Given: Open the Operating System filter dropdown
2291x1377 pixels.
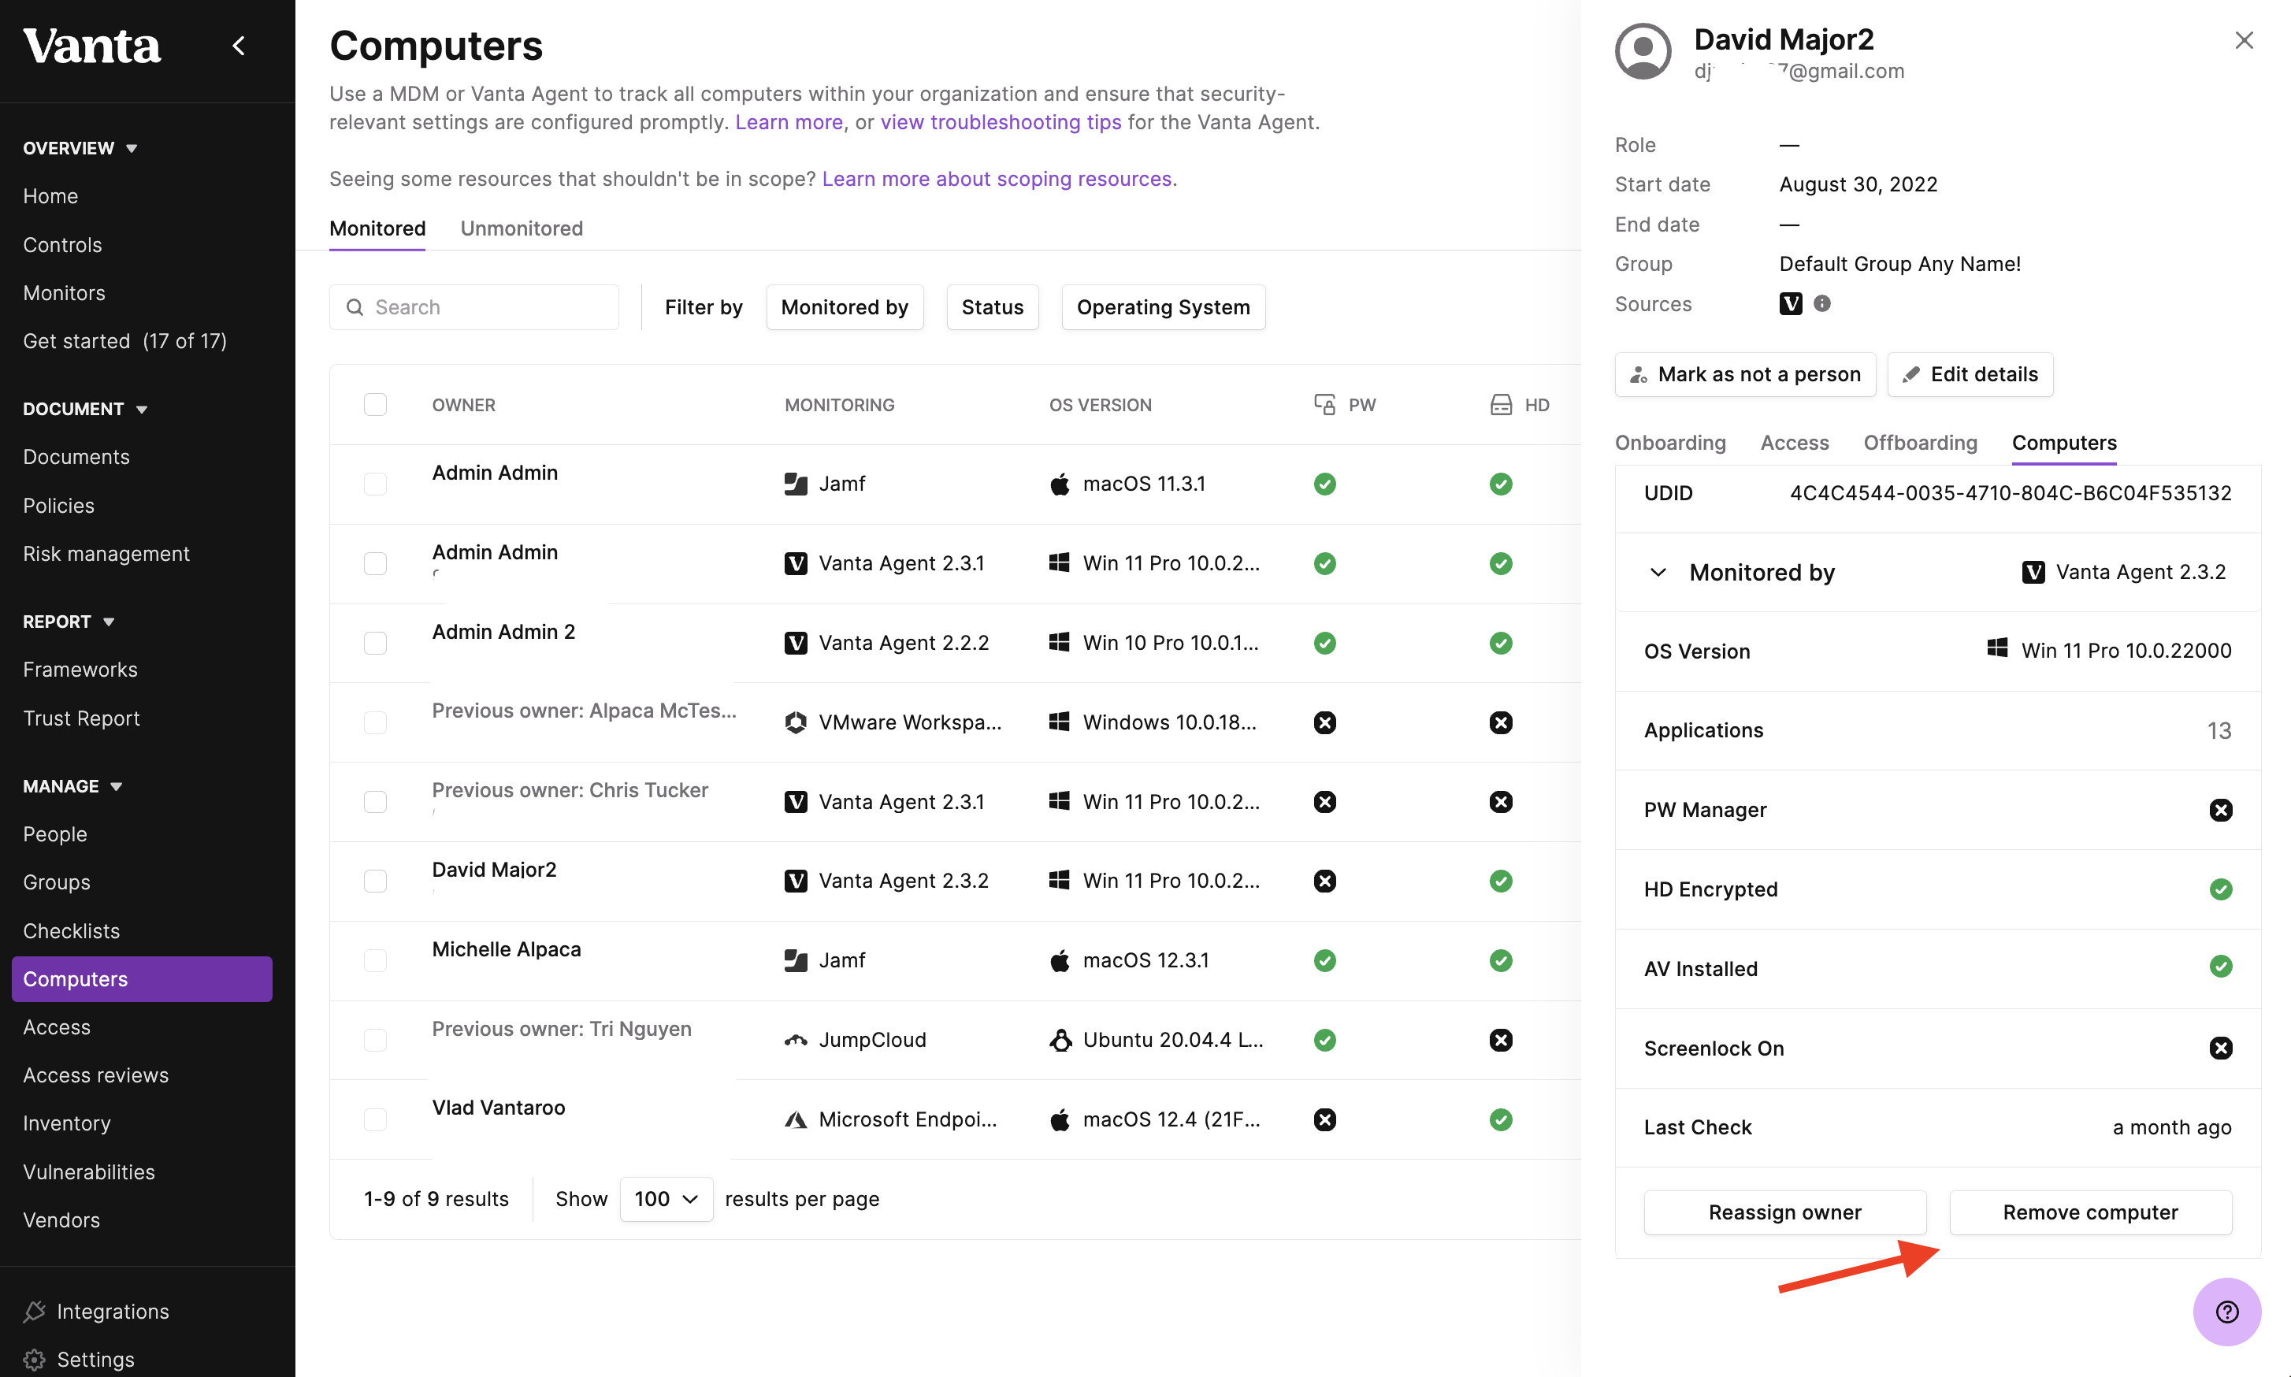Looking at the screenshot, I should [x=1163, y=307].
